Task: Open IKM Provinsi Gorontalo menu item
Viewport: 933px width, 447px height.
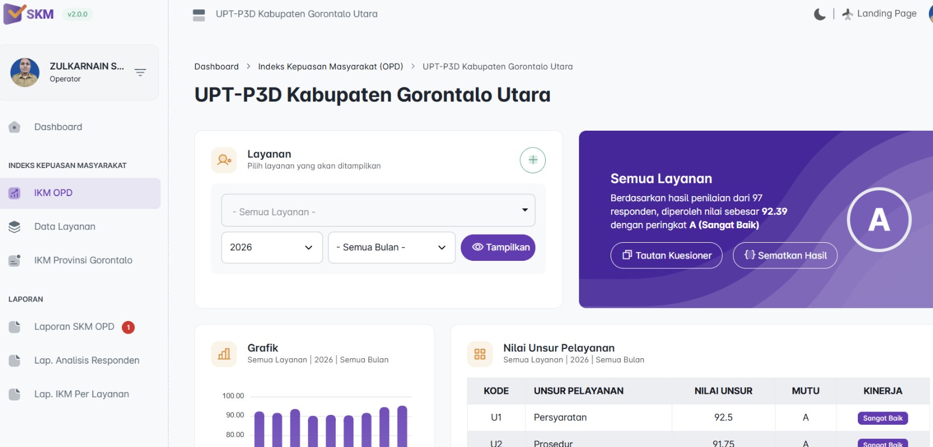Action: click(x=83, y=260)
